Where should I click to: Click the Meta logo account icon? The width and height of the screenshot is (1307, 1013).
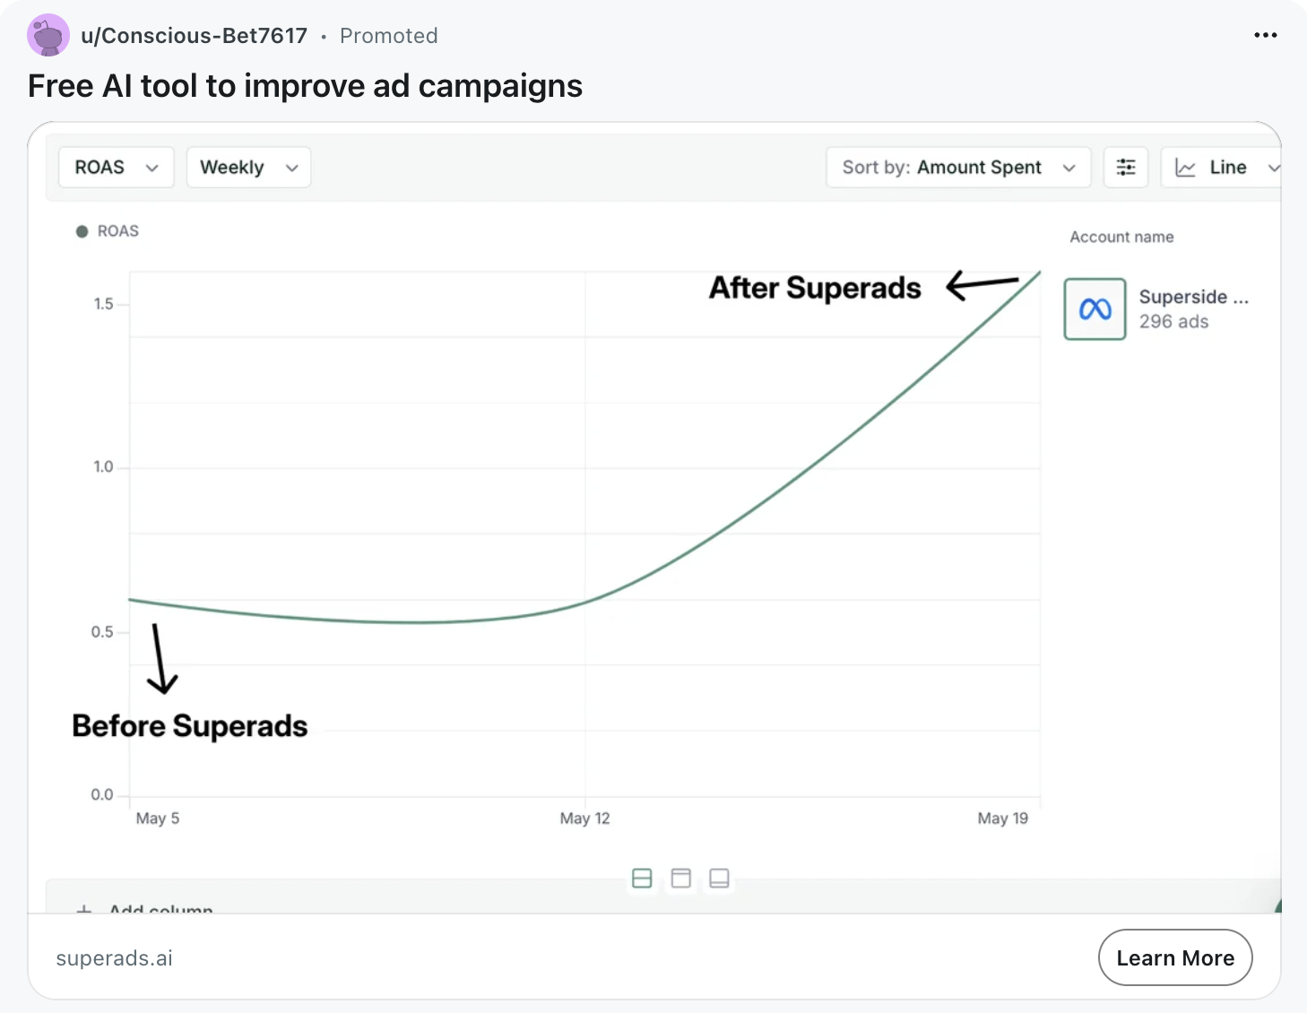[x=1094, y=309]
